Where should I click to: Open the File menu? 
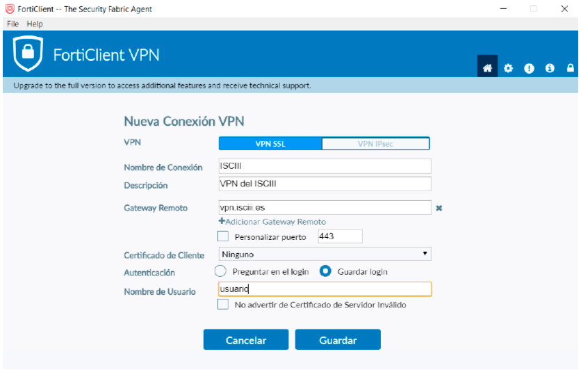tap(13, 24)
